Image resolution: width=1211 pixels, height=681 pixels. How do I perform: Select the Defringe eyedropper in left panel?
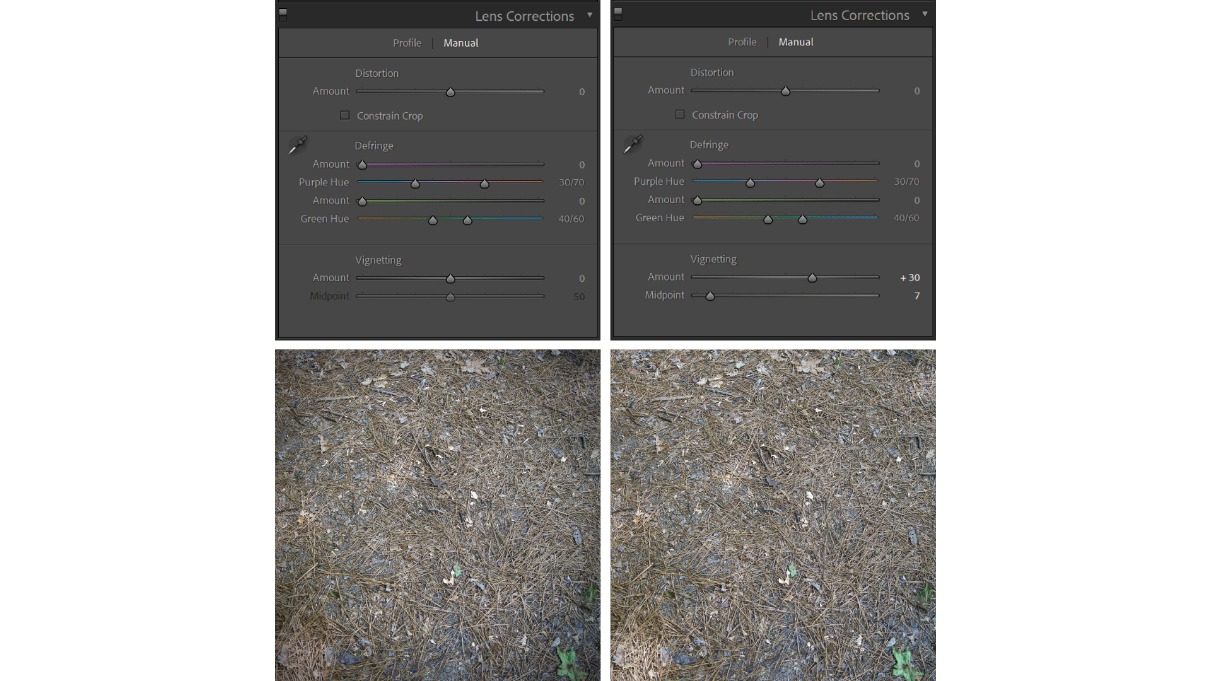pos(296,144)
